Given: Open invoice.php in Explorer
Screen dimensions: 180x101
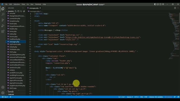Looking at the screenshot, I should click(13, 37).
